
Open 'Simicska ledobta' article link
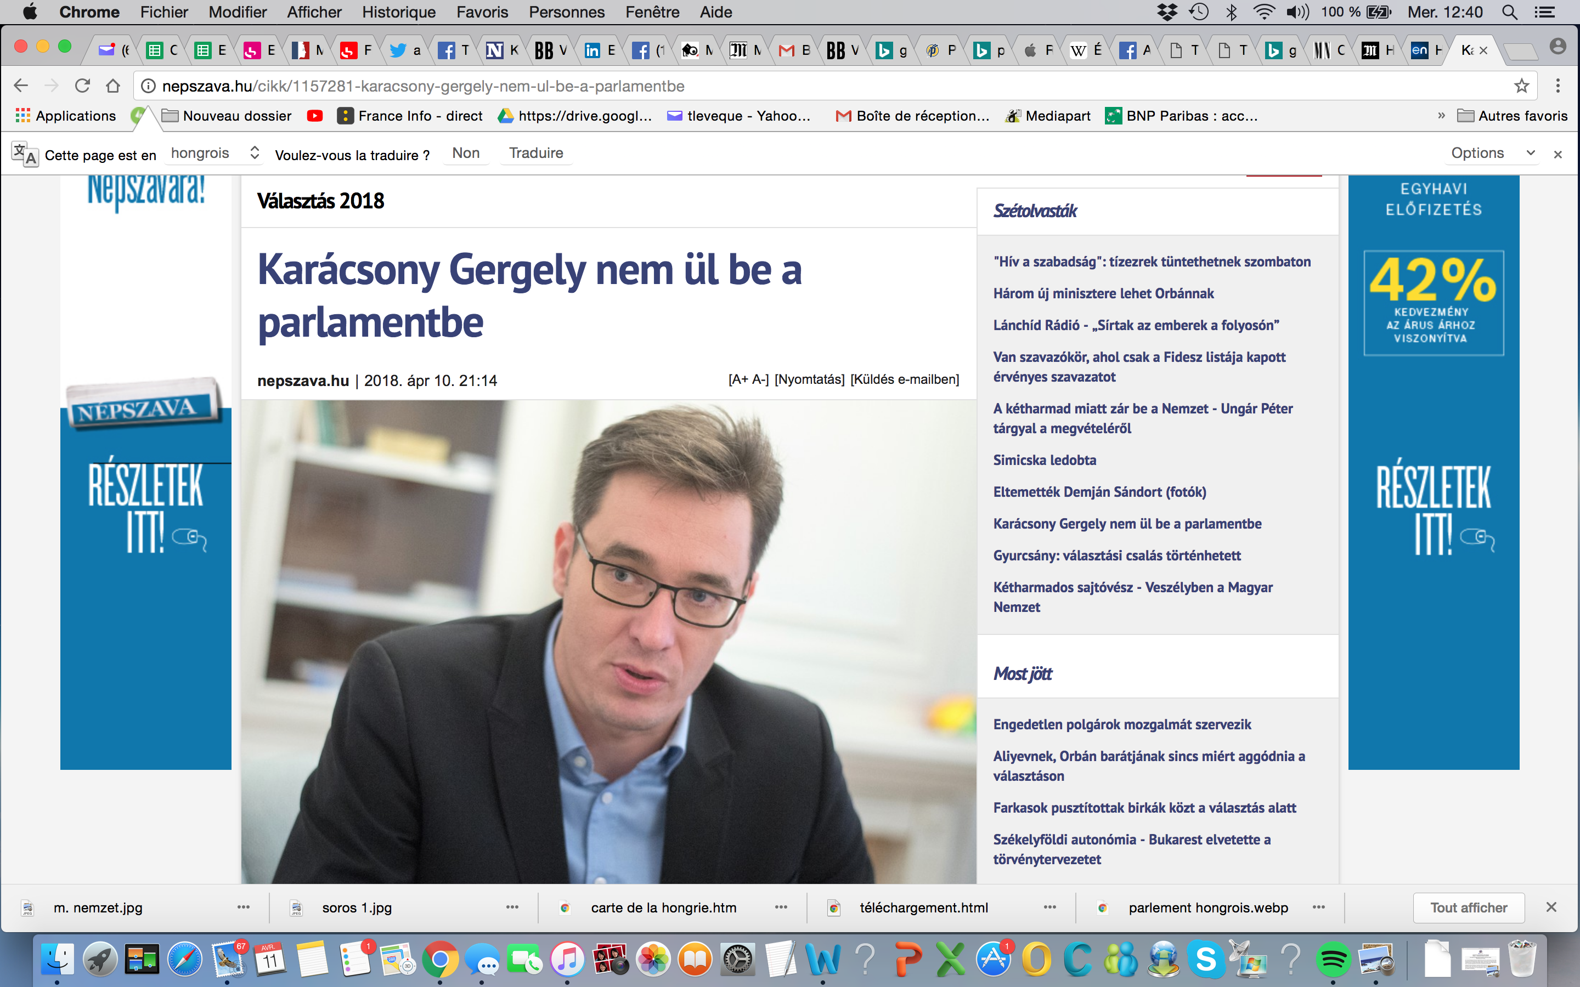pos(1044,460)
